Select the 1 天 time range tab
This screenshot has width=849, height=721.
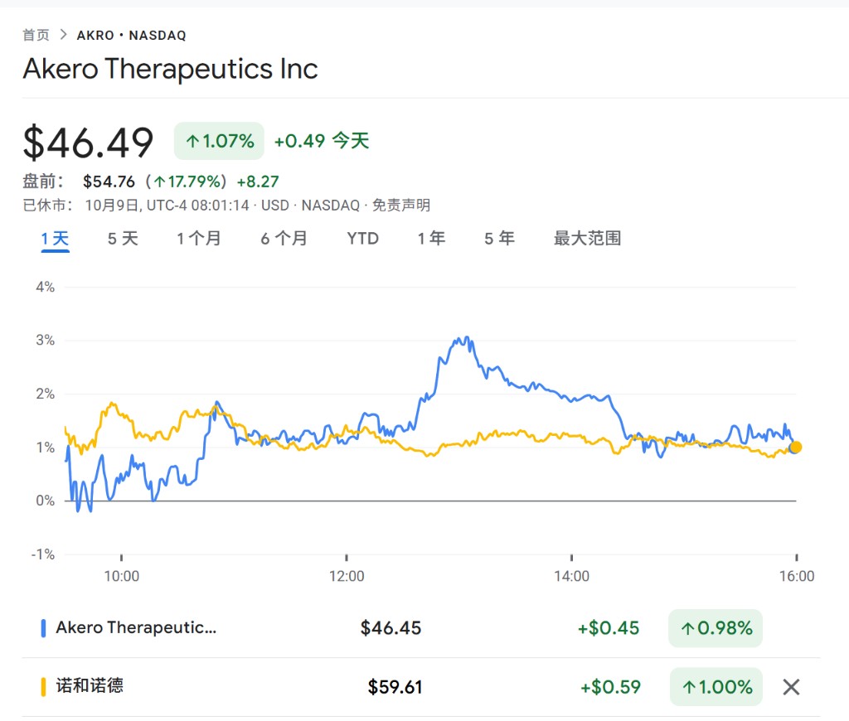(56, 239)
